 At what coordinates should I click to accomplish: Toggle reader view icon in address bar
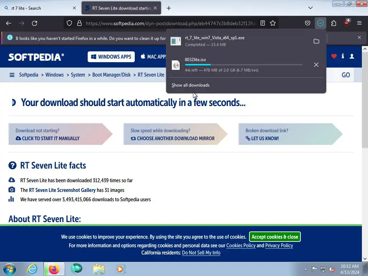pyautogui.click(x=263, y=23)
